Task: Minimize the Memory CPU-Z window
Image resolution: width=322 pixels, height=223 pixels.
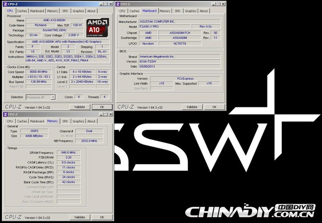Action: tap(101, 114)
